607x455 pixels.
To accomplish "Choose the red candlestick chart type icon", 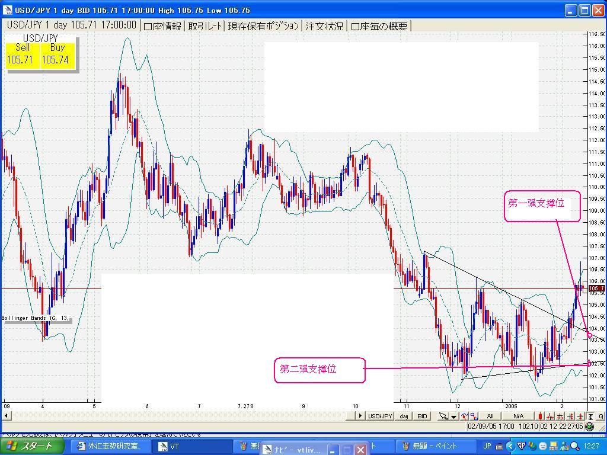I will pos(541,416).
